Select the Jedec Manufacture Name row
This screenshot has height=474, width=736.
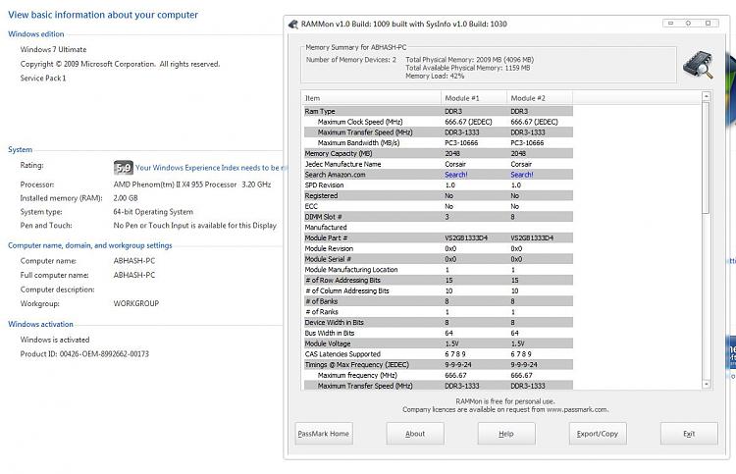(x=438, y=164)
